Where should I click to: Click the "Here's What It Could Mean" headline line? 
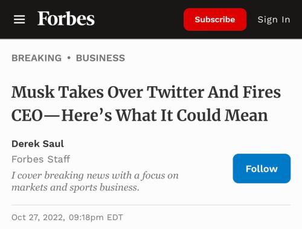165,115
